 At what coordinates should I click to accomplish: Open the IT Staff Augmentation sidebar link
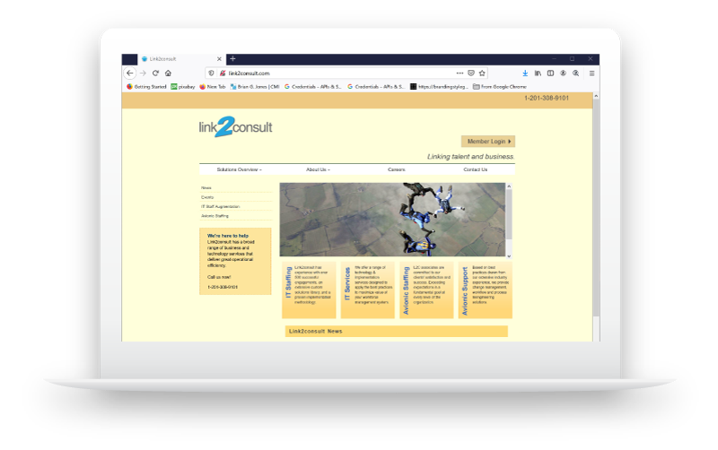coord(221,206)
